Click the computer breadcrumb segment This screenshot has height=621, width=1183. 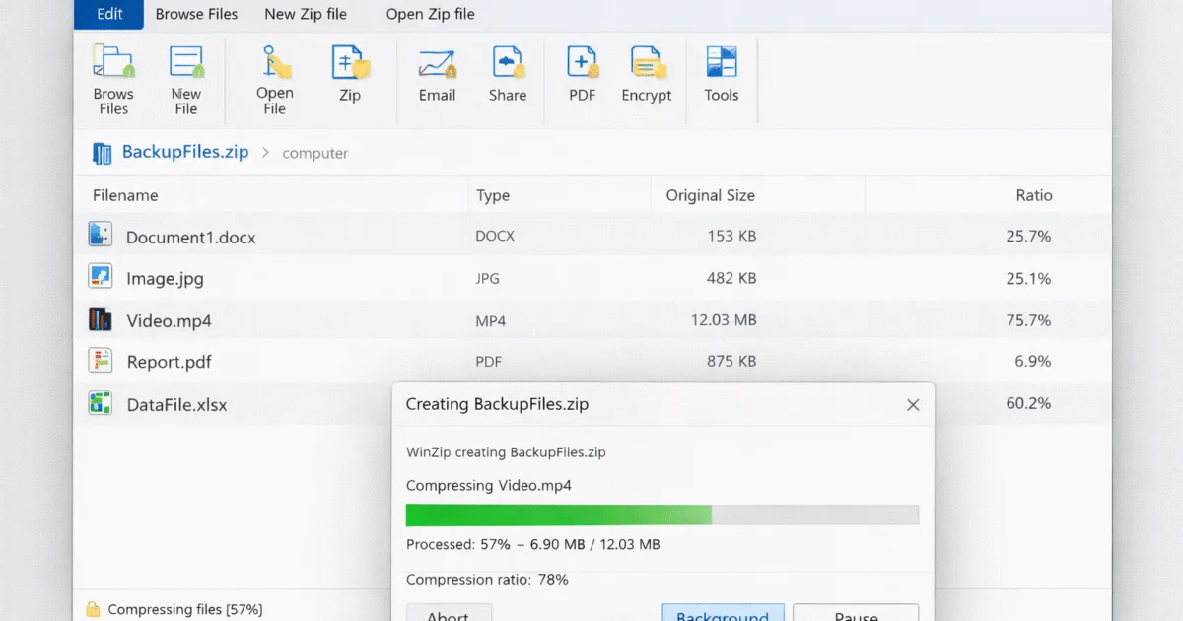point(314,154)
